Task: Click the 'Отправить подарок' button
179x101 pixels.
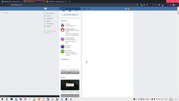Action: click(70, 15)
